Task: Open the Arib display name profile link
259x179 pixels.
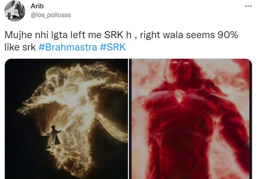Action: (x=37, y=6)
